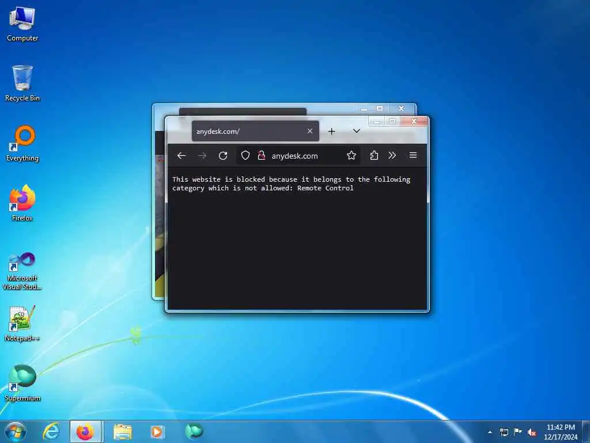This screenshot has height=443, width=590.
Task: Minimize the front Firefox window
Action: point(377,121)
